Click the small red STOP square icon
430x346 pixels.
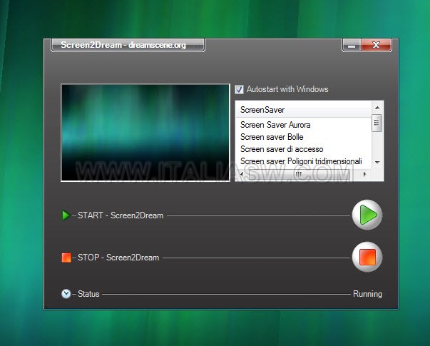coord(66,258)
